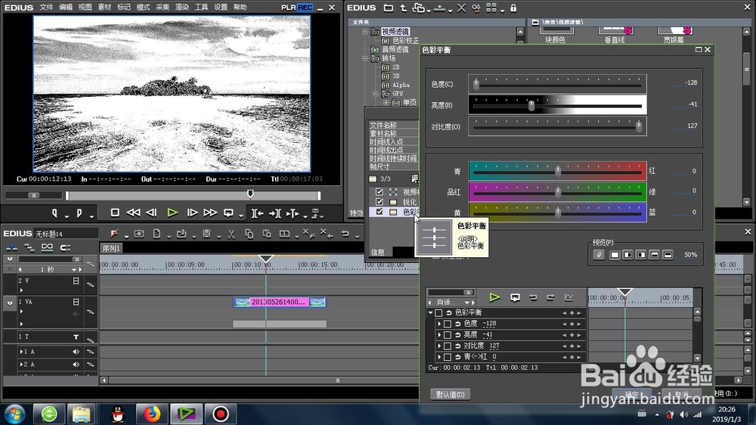Viewport: 756px width, 425px height.
Task: Open the 编辑 menu
Action: 66,8
